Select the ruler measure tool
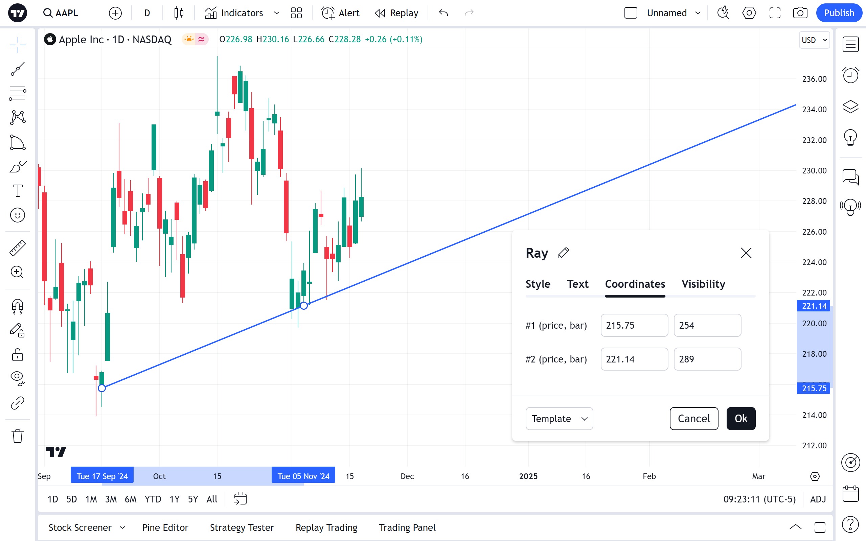866x541 pixels. coord(18,248)
